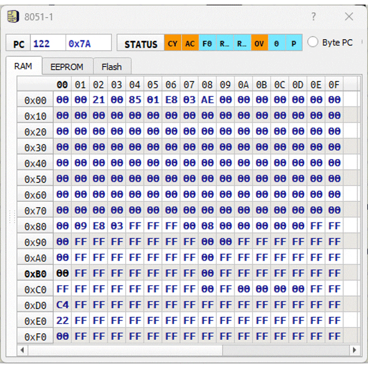Click the first FF cell in row 0xC0
Image resolution: width=368 pixels, height=368 pixels.
[x=62, y=289]
